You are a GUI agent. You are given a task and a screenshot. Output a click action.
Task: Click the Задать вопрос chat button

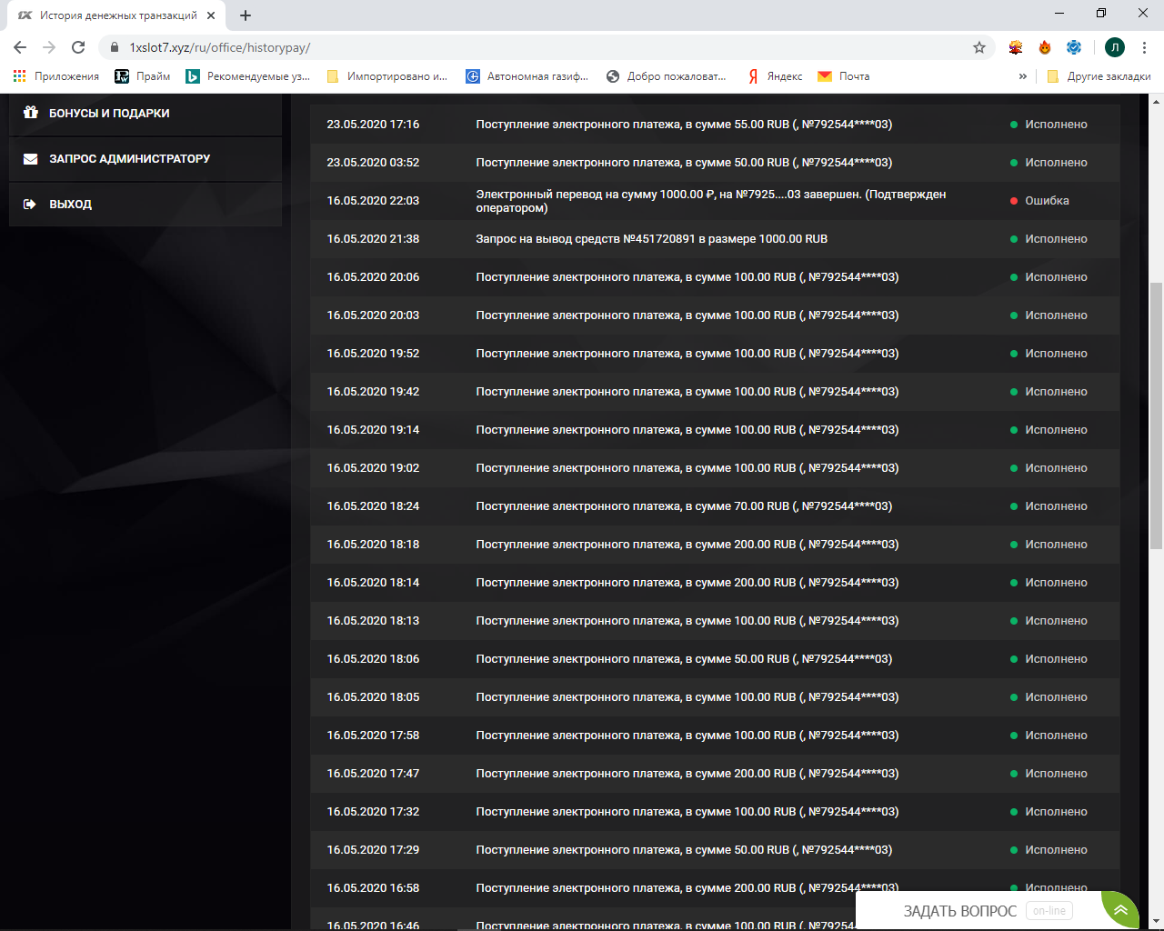coord(977,911)
